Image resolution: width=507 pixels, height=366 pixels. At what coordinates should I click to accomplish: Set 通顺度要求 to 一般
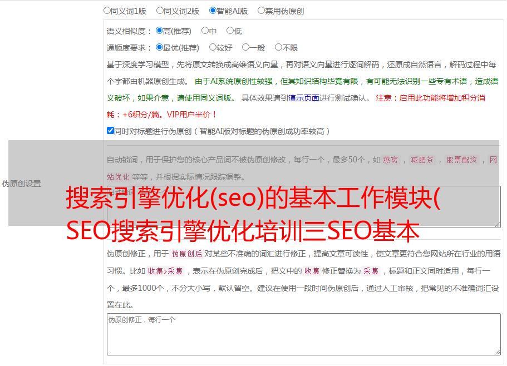pos(246,47)
